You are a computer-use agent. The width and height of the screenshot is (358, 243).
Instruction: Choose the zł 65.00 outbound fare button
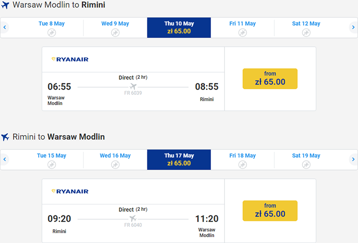tap(270, 78)
